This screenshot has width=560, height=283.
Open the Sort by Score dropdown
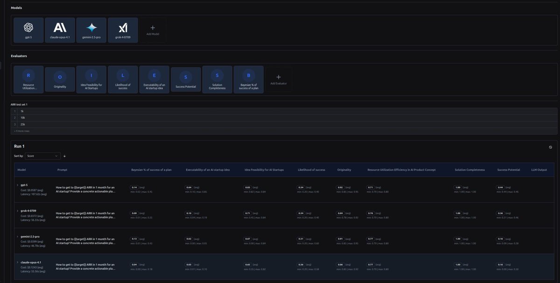43,156
